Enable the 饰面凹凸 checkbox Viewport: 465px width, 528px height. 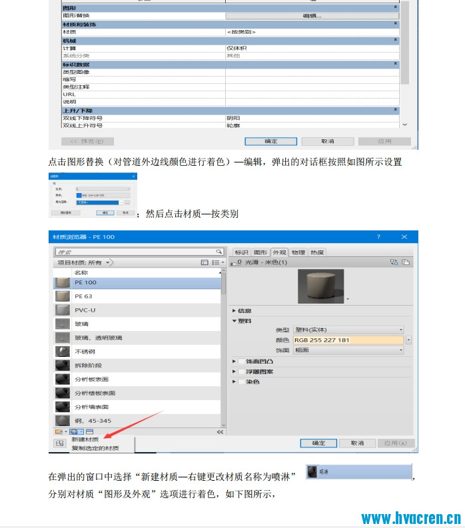coord(241,362)
